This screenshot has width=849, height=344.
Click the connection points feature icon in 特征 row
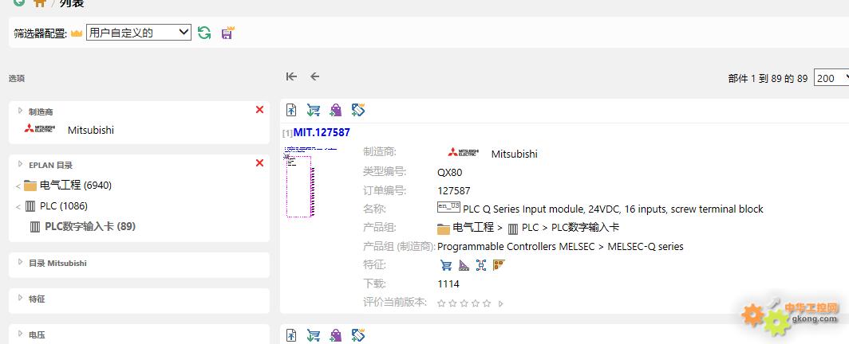point(481,265)
